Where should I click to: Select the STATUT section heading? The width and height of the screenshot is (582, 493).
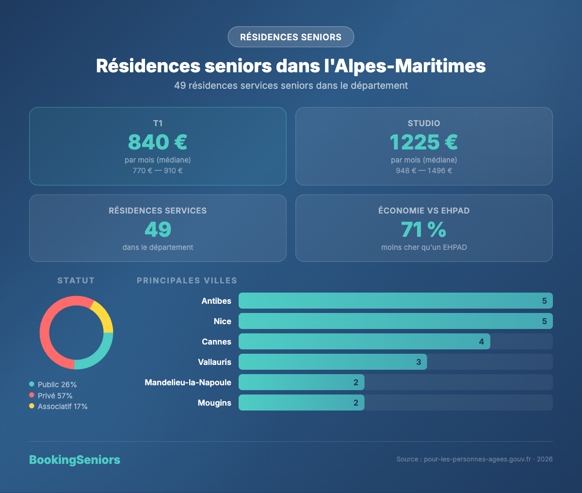(76, 280)
